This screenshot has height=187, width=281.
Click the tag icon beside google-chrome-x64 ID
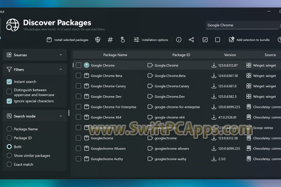click(150, 117)
